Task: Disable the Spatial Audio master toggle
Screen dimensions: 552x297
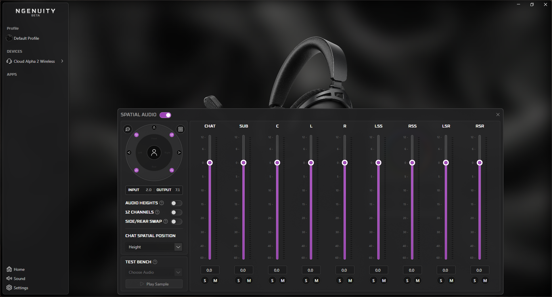Action: click(x=165, y=115)
